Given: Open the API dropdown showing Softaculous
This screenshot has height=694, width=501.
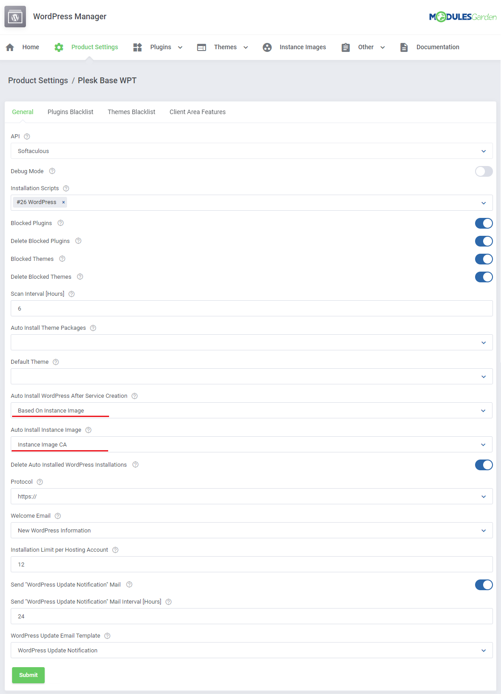Looking at the screenshot, I should [252, 151].
